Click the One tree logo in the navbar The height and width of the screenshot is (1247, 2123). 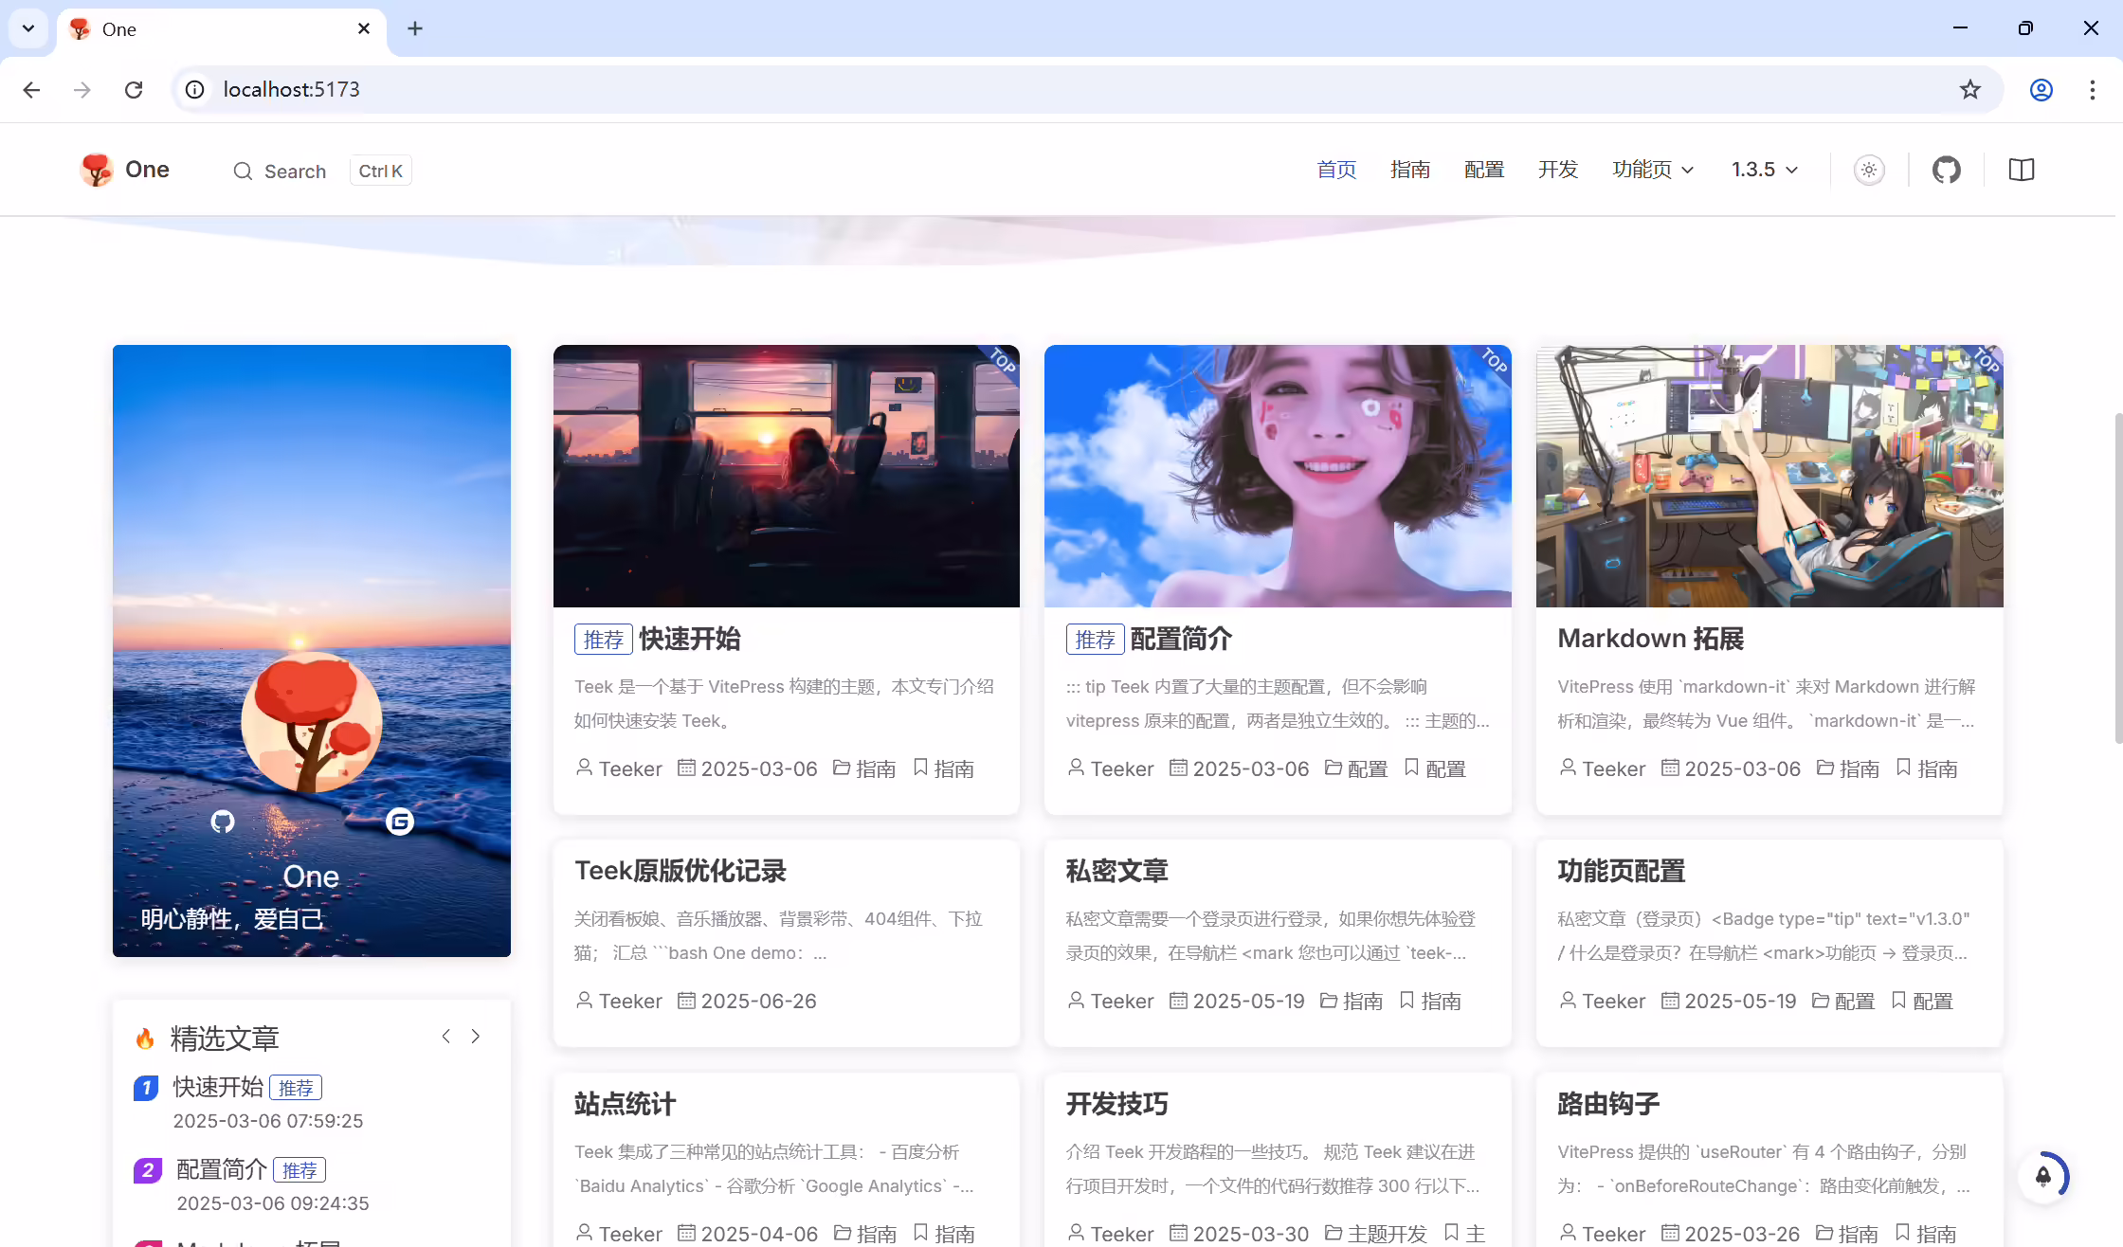point(97,170)
